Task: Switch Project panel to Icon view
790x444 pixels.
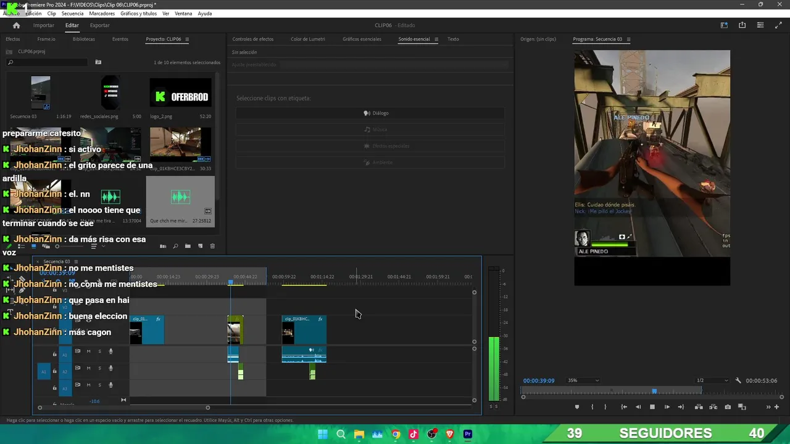Action: (34, 246)
